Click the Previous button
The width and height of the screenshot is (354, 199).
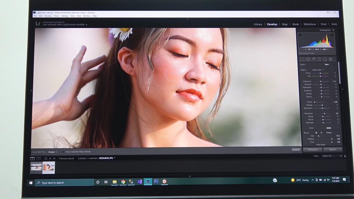313,150
